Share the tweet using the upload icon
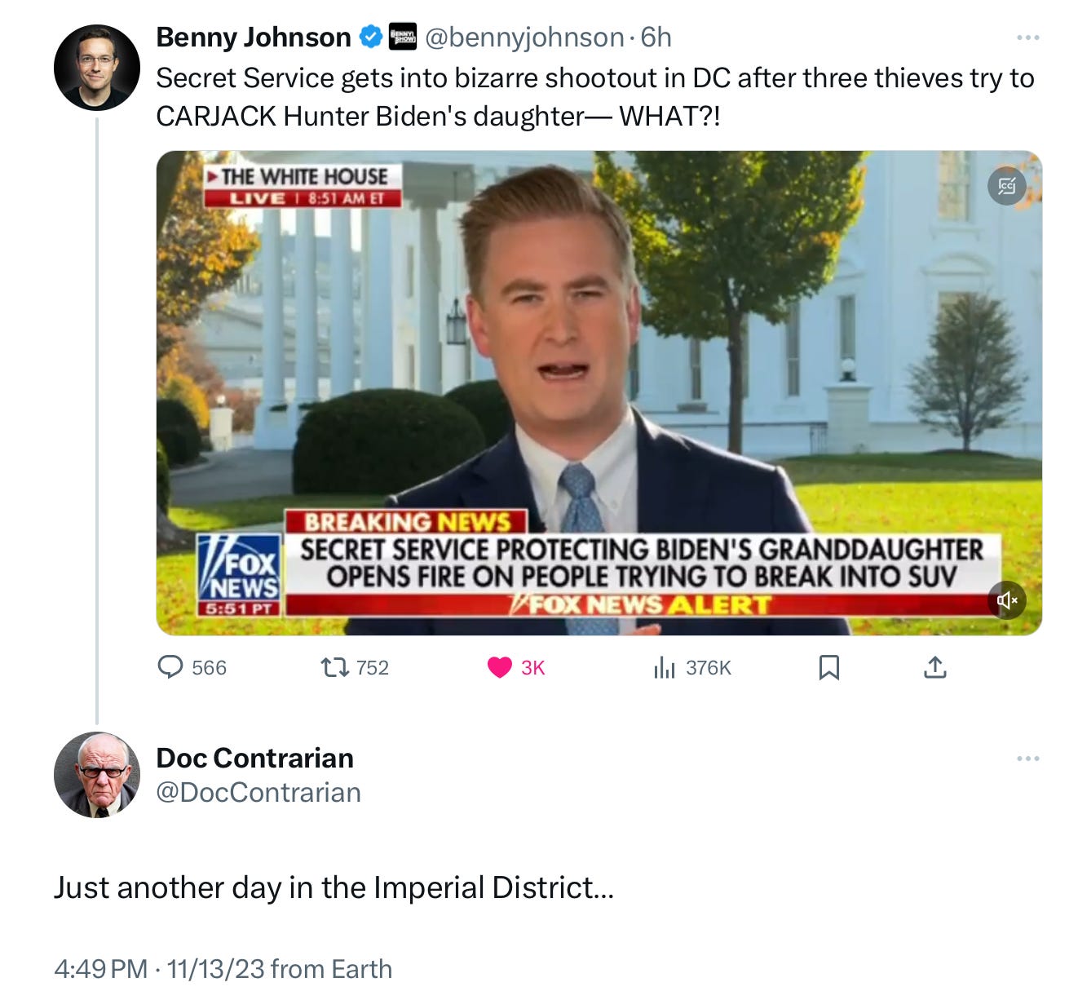This screenshot has height=1000, width=1078. tap(934, 668)
